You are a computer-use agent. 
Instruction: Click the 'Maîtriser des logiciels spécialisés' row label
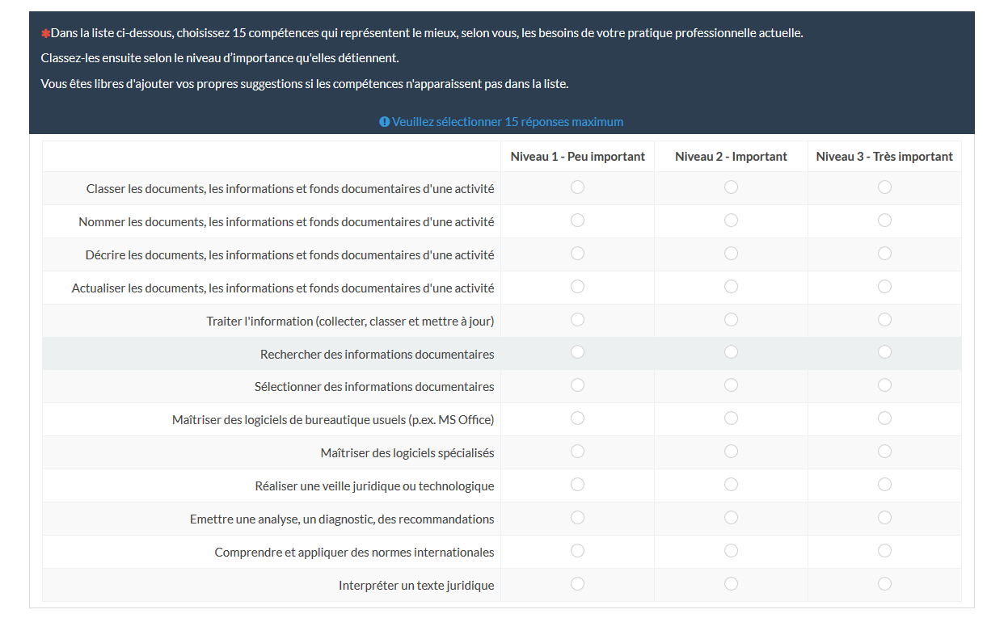(407, 453)
